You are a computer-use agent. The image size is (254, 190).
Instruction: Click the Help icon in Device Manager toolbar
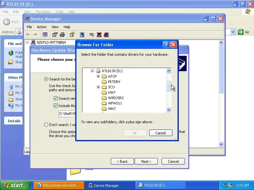pos(72,35)
